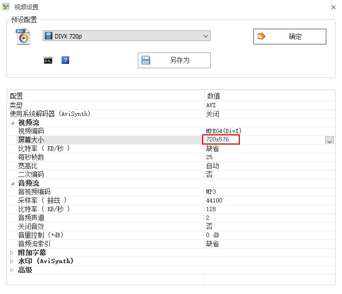Open the DIVX 720p preset dropdown
342x294 pixels.
tap(126, 36)
